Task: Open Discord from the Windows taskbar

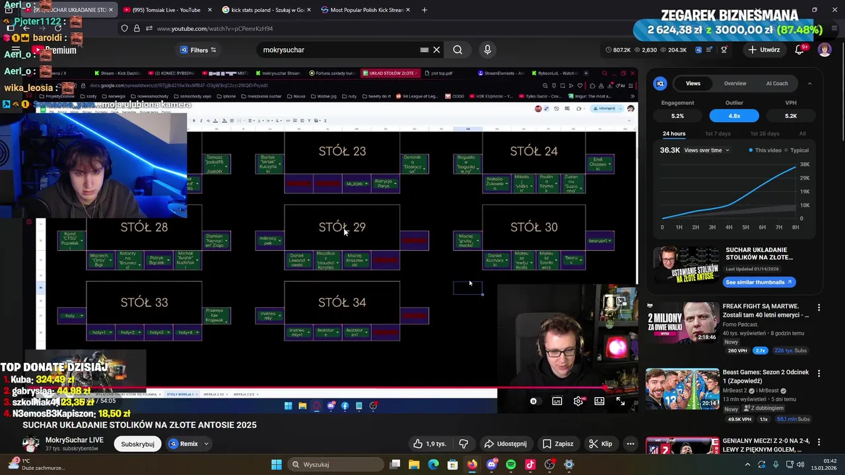Action: click(491, 464)
